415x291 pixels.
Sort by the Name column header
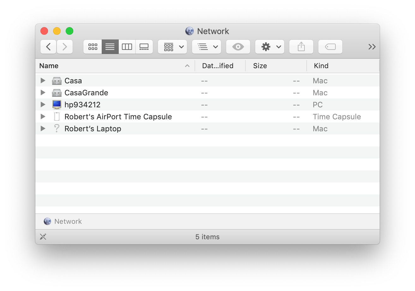click(115, 66)
